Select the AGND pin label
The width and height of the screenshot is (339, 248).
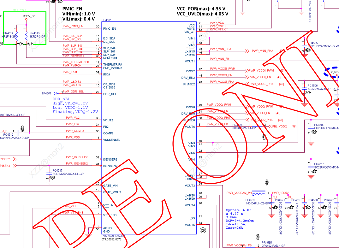[107, 228]
